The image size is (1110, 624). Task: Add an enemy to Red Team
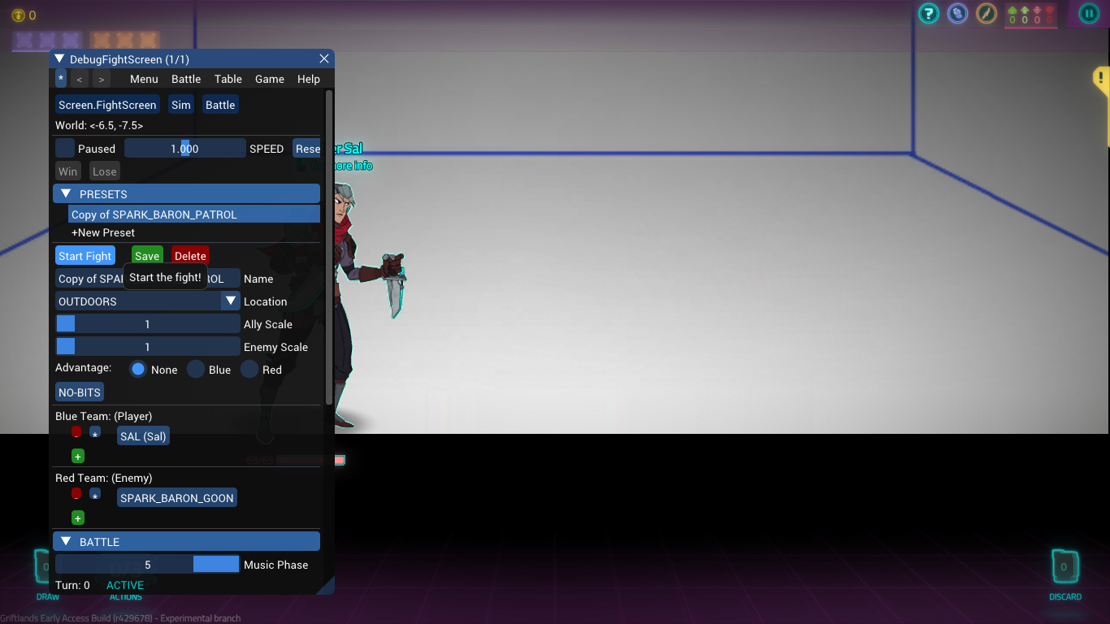[x=78, y=518]
